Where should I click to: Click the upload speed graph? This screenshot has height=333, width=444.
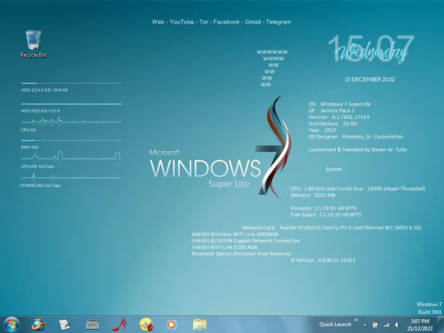[x=70, y=158]
